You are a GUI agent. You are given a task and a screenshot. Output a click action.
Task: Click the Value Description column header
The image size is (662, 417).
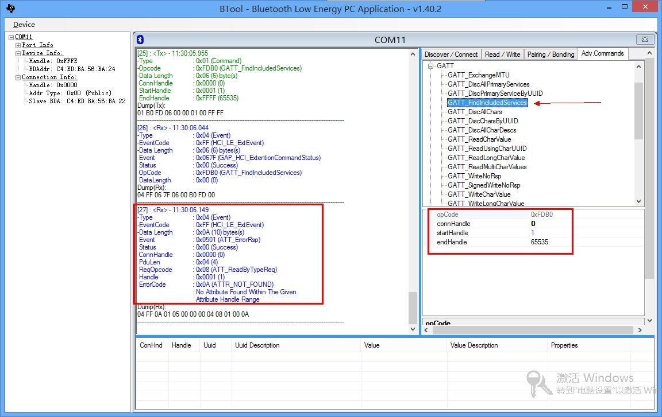click(497, 345)
